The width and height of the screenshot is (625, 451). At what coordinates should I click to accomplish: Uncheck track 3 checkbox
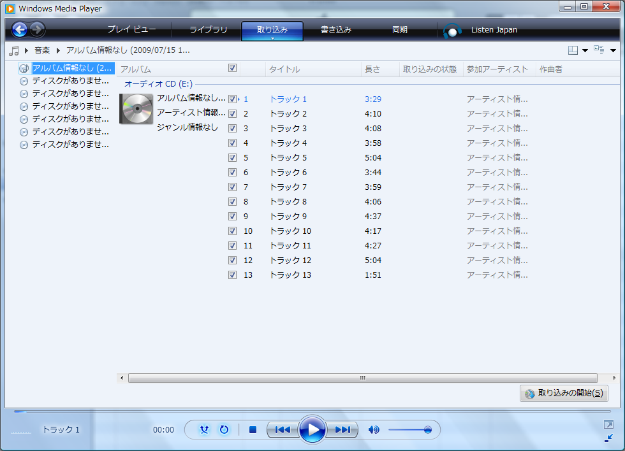pos(232,129)
